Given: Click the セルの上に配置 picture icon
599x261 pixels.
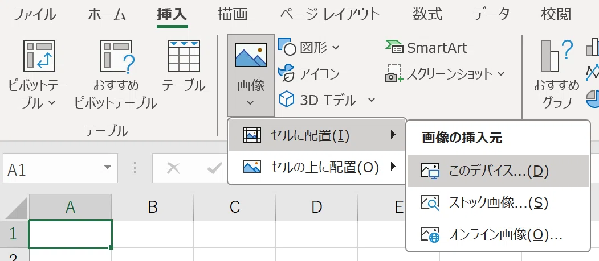Looking at the screenshot, I should [252, 167].
